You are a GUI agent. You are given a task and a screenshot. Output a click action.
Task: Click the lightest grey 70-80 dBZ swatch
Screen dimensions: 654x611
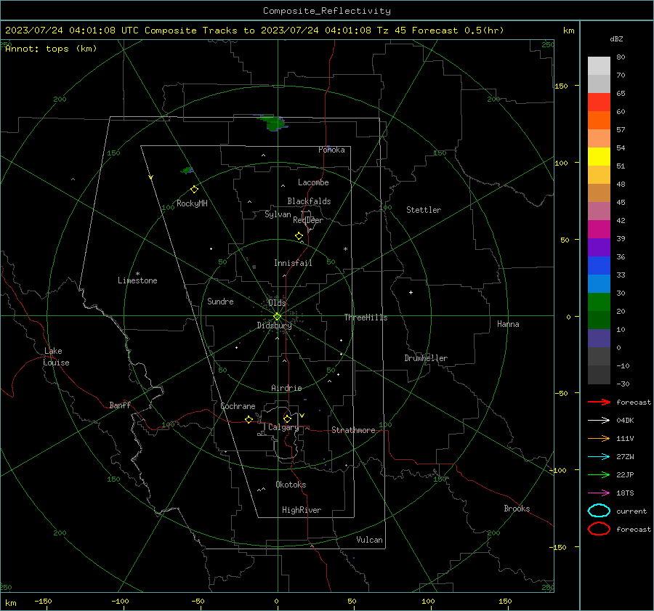[x=599, y=65]
